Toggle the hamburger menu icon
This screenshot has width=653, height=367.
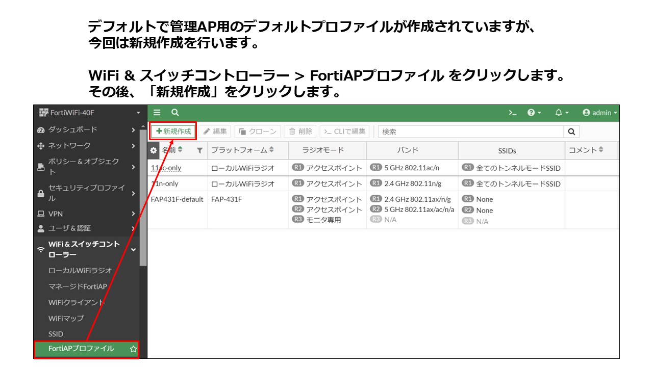click(x=157, y=113)
